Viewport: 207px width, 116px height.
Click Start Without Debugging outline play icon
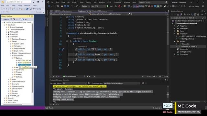[x=116, y=6]
